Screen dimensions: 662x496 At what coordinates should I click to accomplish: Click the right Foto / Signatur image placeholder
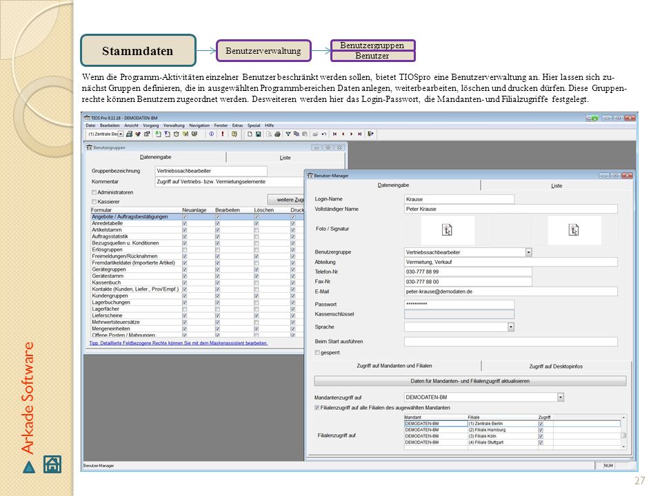tap(574, 230)
